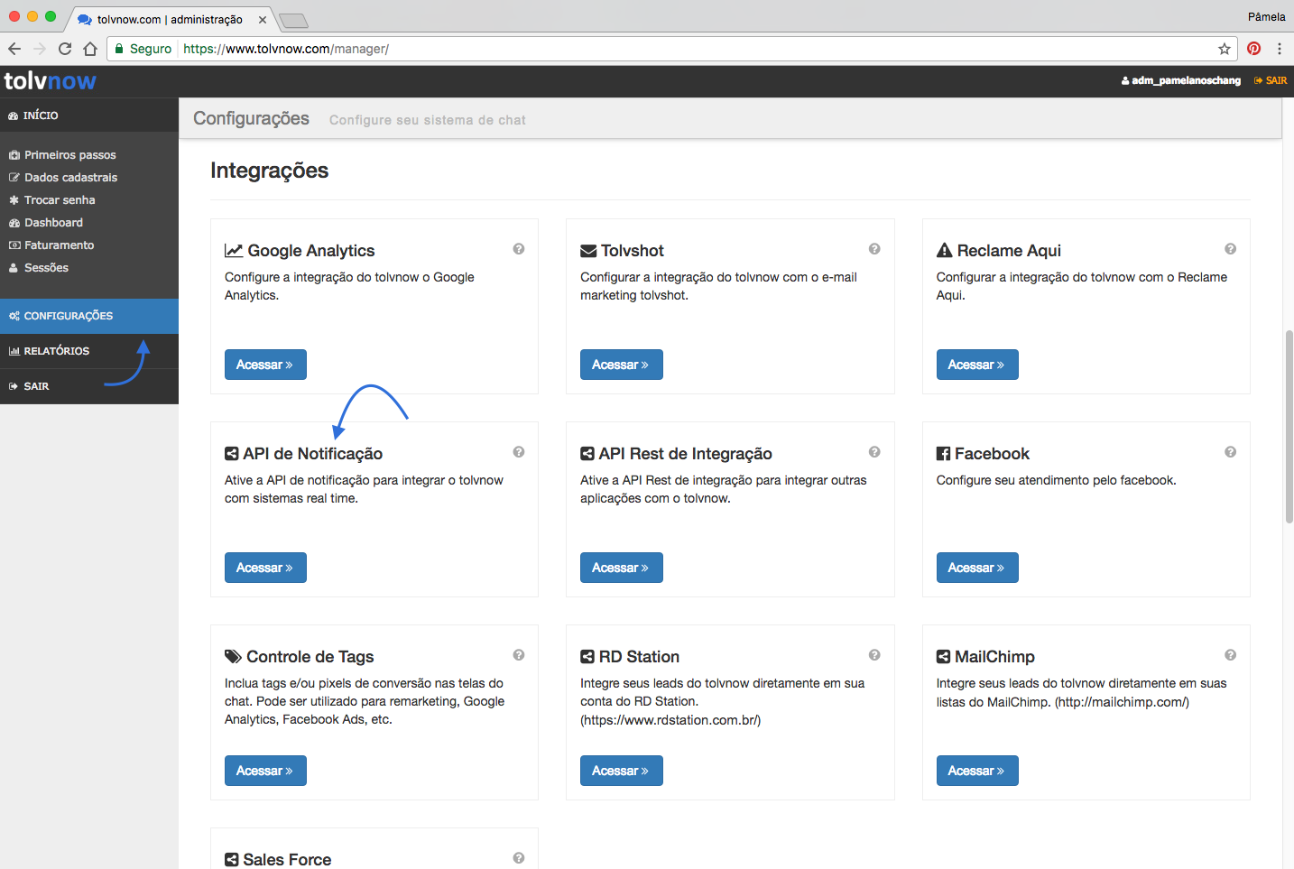This screenshot has width=1294, height=869.
Task: Click the help icon on RD Station card
Action: coord(874,655)
